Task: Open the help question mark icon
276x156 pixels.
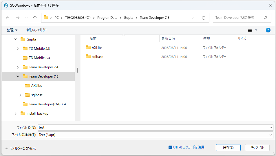Action: coord(268,30)
